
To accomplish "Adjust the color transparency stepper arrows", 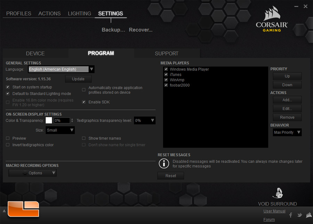I will coord(72,121).
